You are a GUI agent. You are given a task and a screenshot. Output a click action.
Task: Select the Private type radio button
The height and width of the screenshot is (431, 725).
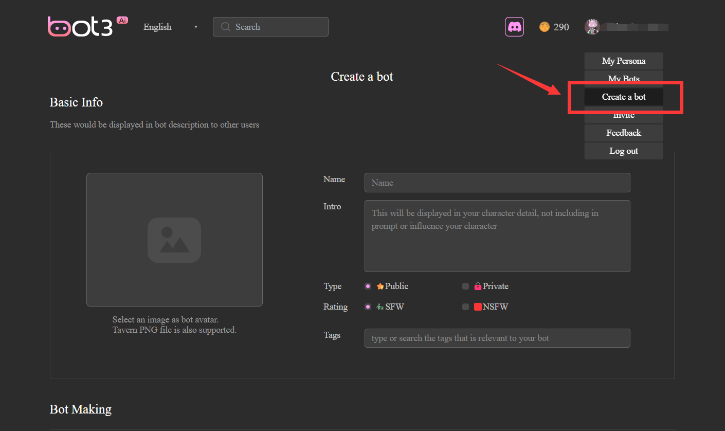[466, 286]
